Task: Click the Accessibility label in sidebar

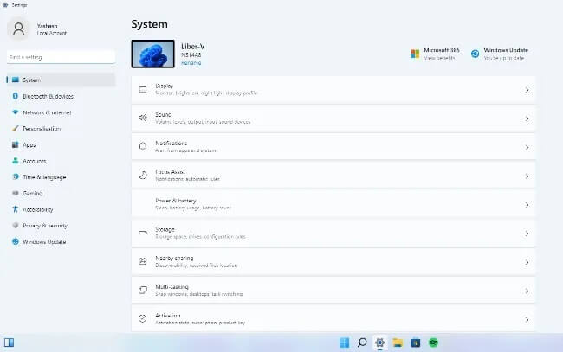Action: (38, 209)
